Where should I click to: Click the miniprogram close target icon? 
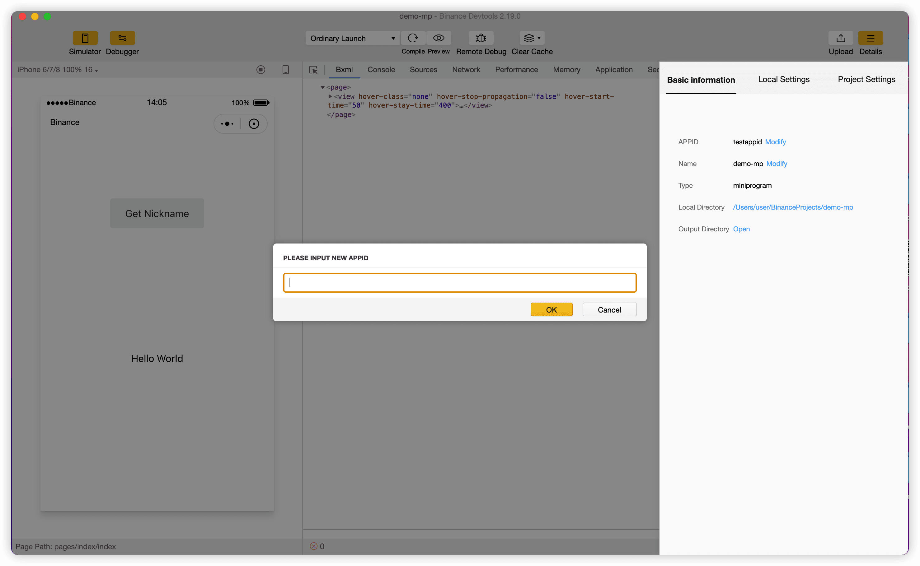(x=254, y=123)
